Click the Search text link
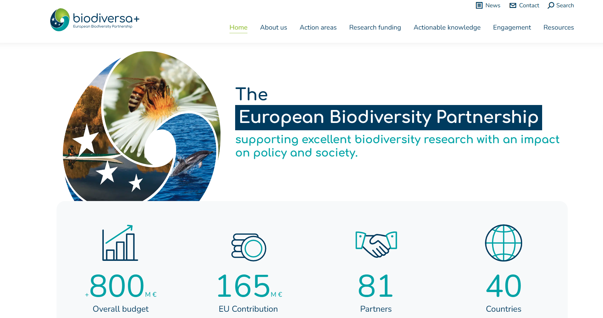Viewport: 603px width, 318px height. 565,5
